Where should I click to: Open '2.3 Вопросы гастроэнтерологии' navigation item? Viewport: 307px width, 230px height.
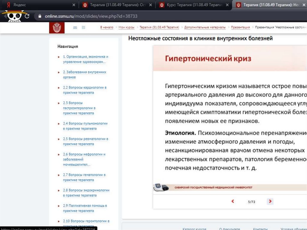point(79,108)
